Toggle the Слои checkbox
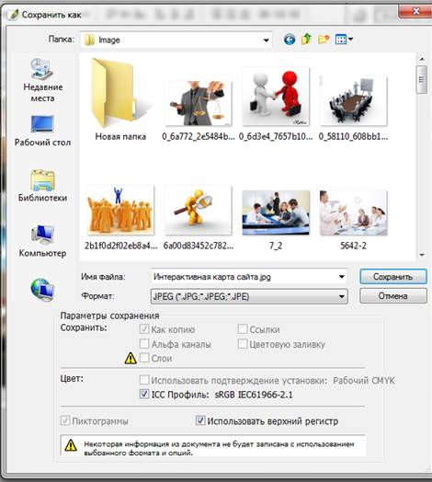Image resolution: width=432 pixels, height=482 pixels. pyautogui.click(x=144, y=358)
